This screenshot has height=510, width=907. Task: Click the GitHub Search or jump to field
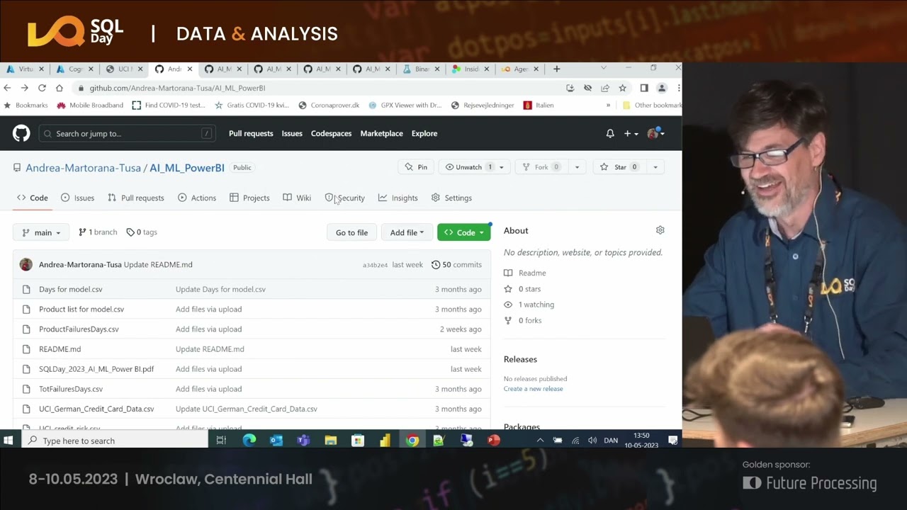point(127,133)
